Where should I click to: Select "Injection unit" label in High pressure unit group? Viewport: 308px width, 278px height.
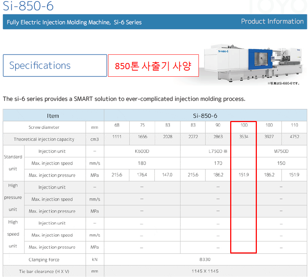52,187
